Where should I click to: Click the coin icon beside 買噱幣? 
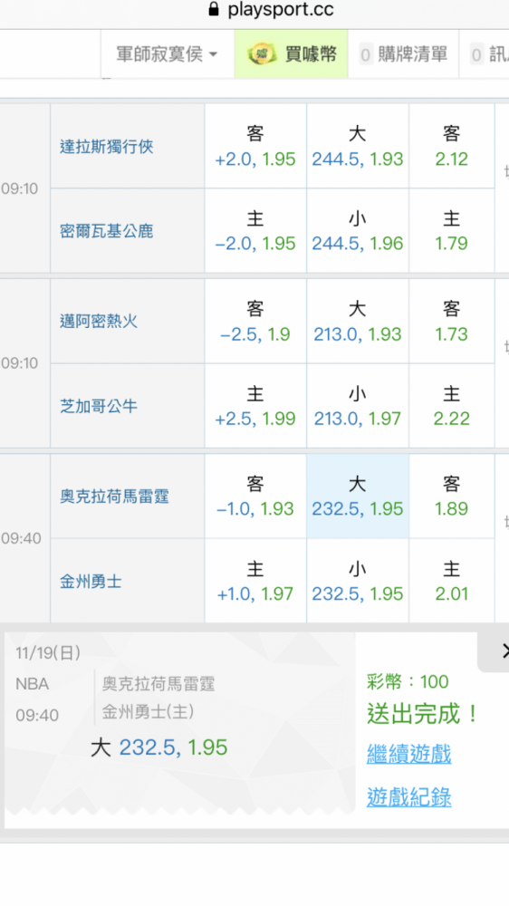point(262,54)
